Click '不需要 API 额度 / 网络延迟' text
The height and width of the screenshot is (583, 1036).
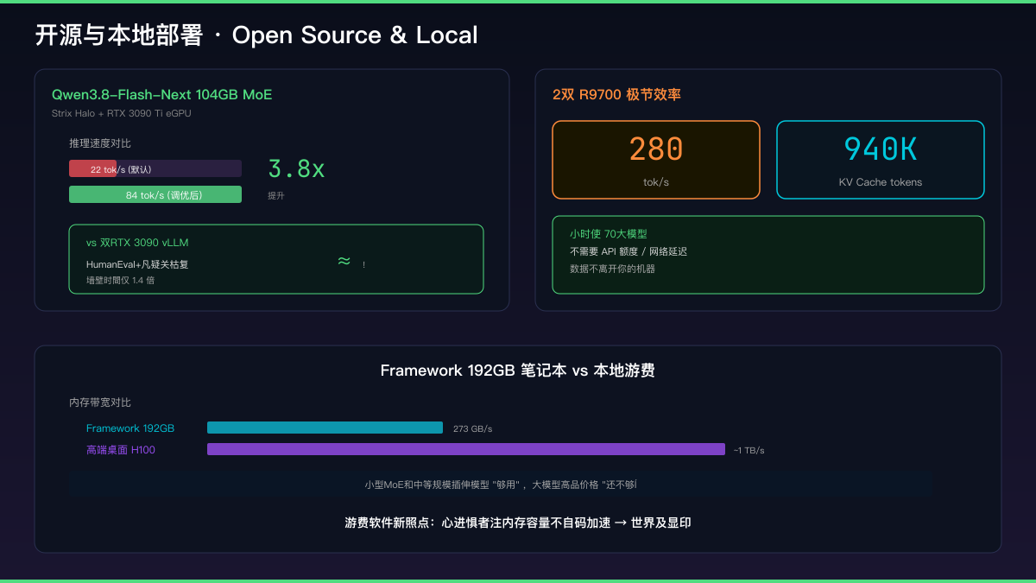[629, 251]
